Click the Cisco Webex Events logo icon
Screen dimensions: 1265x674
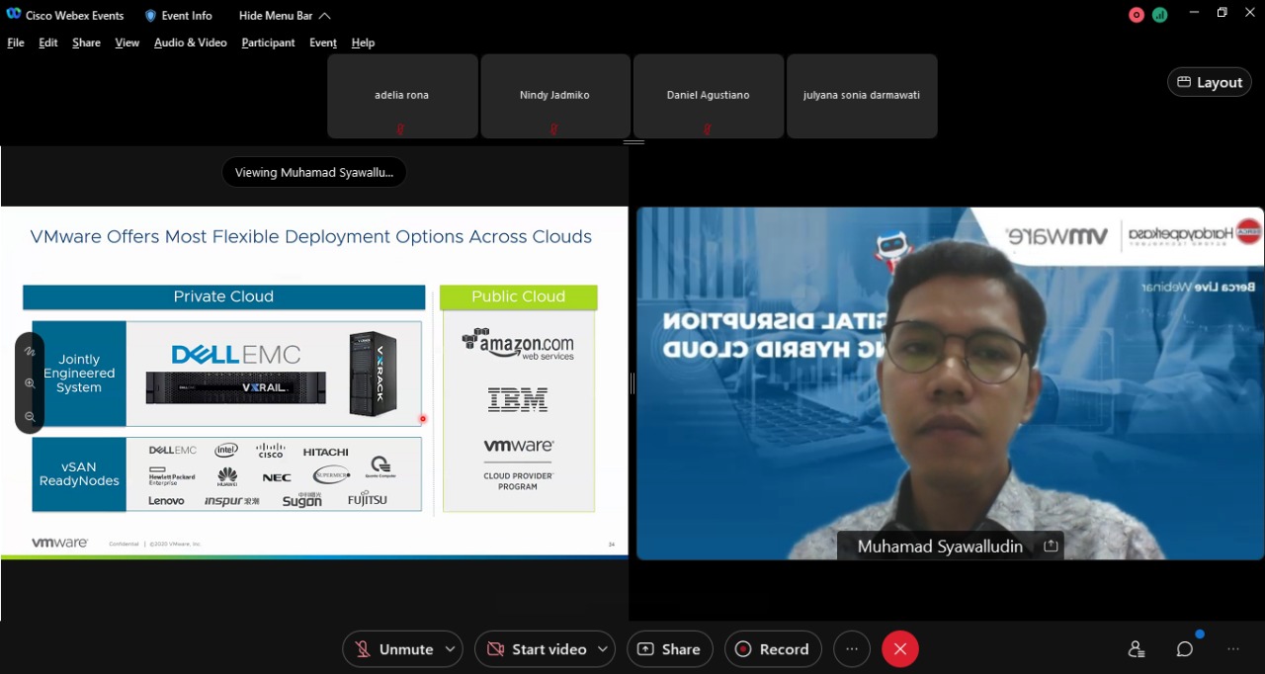coord(13,16)
